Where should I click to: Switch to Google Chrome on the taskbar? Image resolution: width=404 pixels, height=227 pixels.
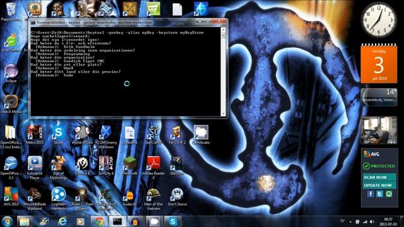point(99,221)
